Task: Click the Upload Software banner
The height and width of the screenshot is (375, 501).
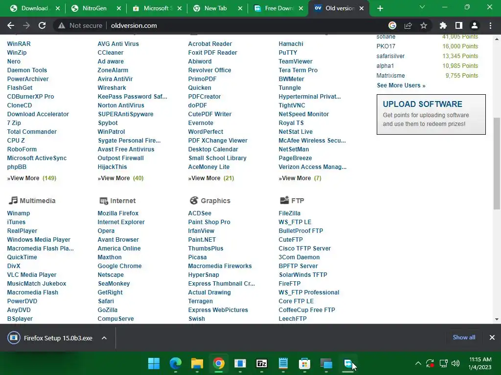Action: click(431, 114)
